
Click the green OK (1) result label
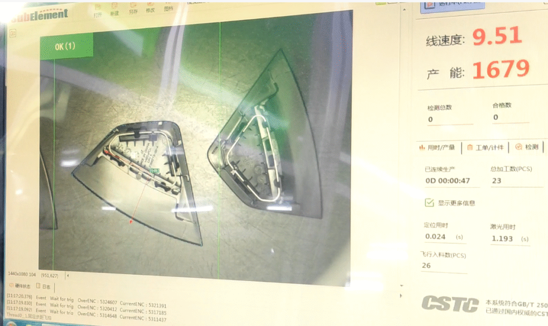click(66, 46)
